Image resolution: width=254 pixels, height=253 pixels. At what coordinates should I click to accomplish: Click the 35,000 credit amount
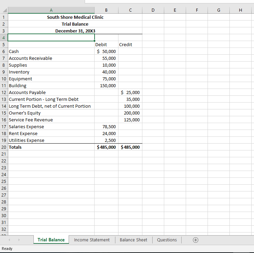pos(130,99)
